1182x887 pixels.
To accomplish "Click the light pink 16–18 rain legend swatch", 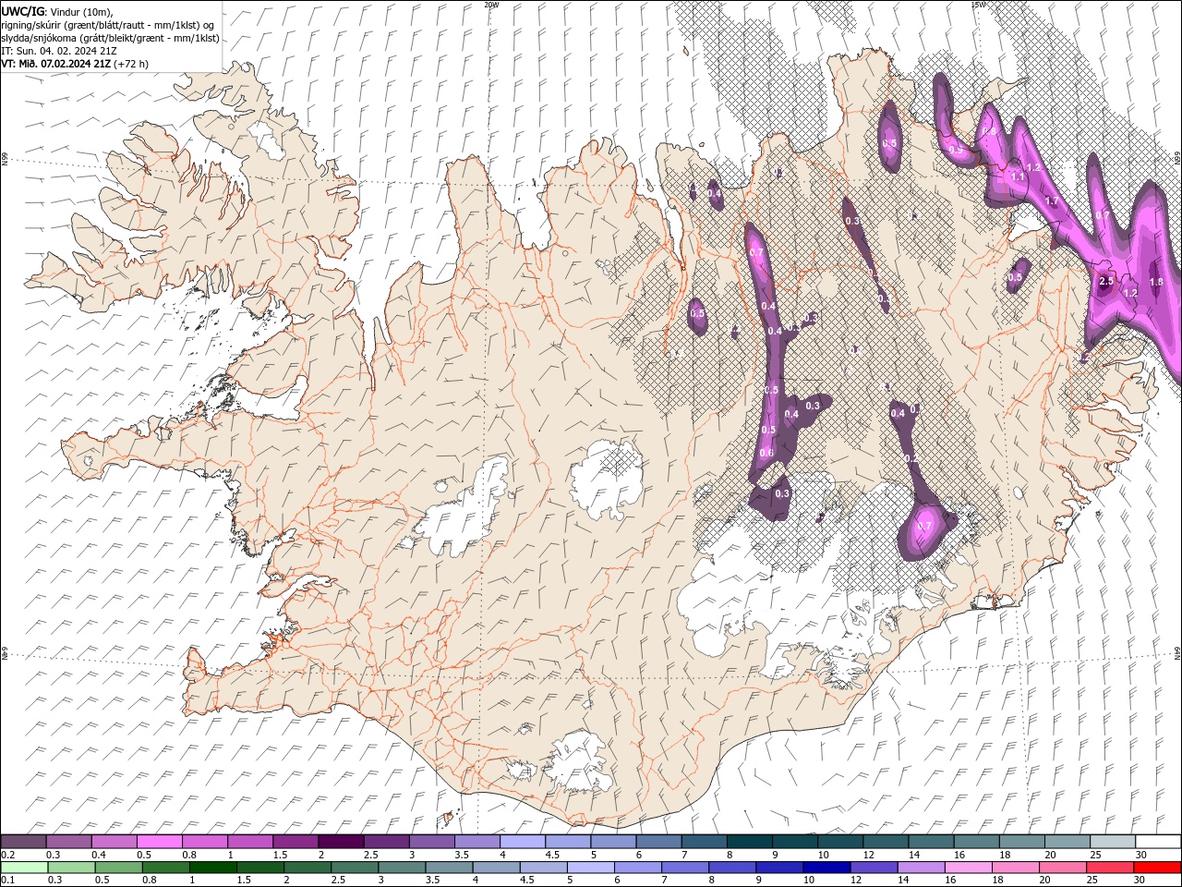I will tap(969, 868).
